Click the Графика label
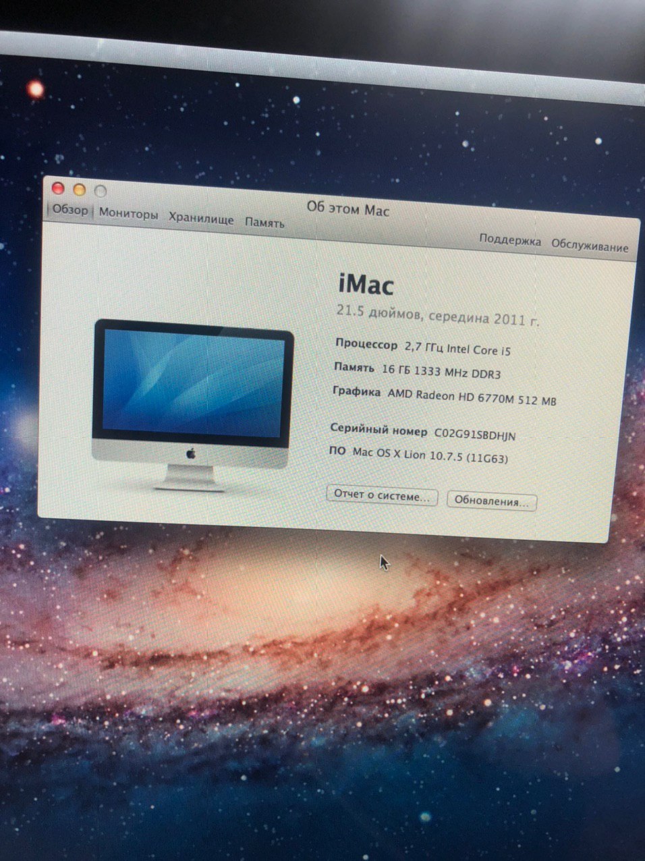The image size is (645, 861). point(356,391)
